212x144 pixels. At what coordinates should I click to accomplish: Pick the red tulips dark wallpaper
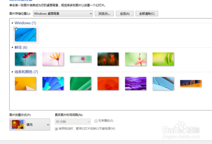click(108, 59)
